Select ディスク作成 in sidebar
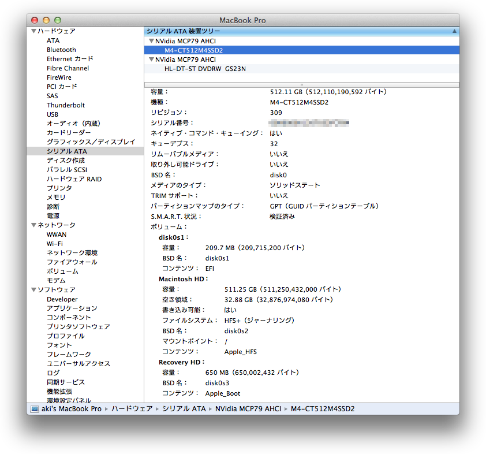The height and width of the screenshot is (454, 486). point(66,161)
